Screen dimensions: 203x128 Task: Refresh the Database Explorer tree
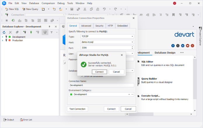click(x=4, y=32)
